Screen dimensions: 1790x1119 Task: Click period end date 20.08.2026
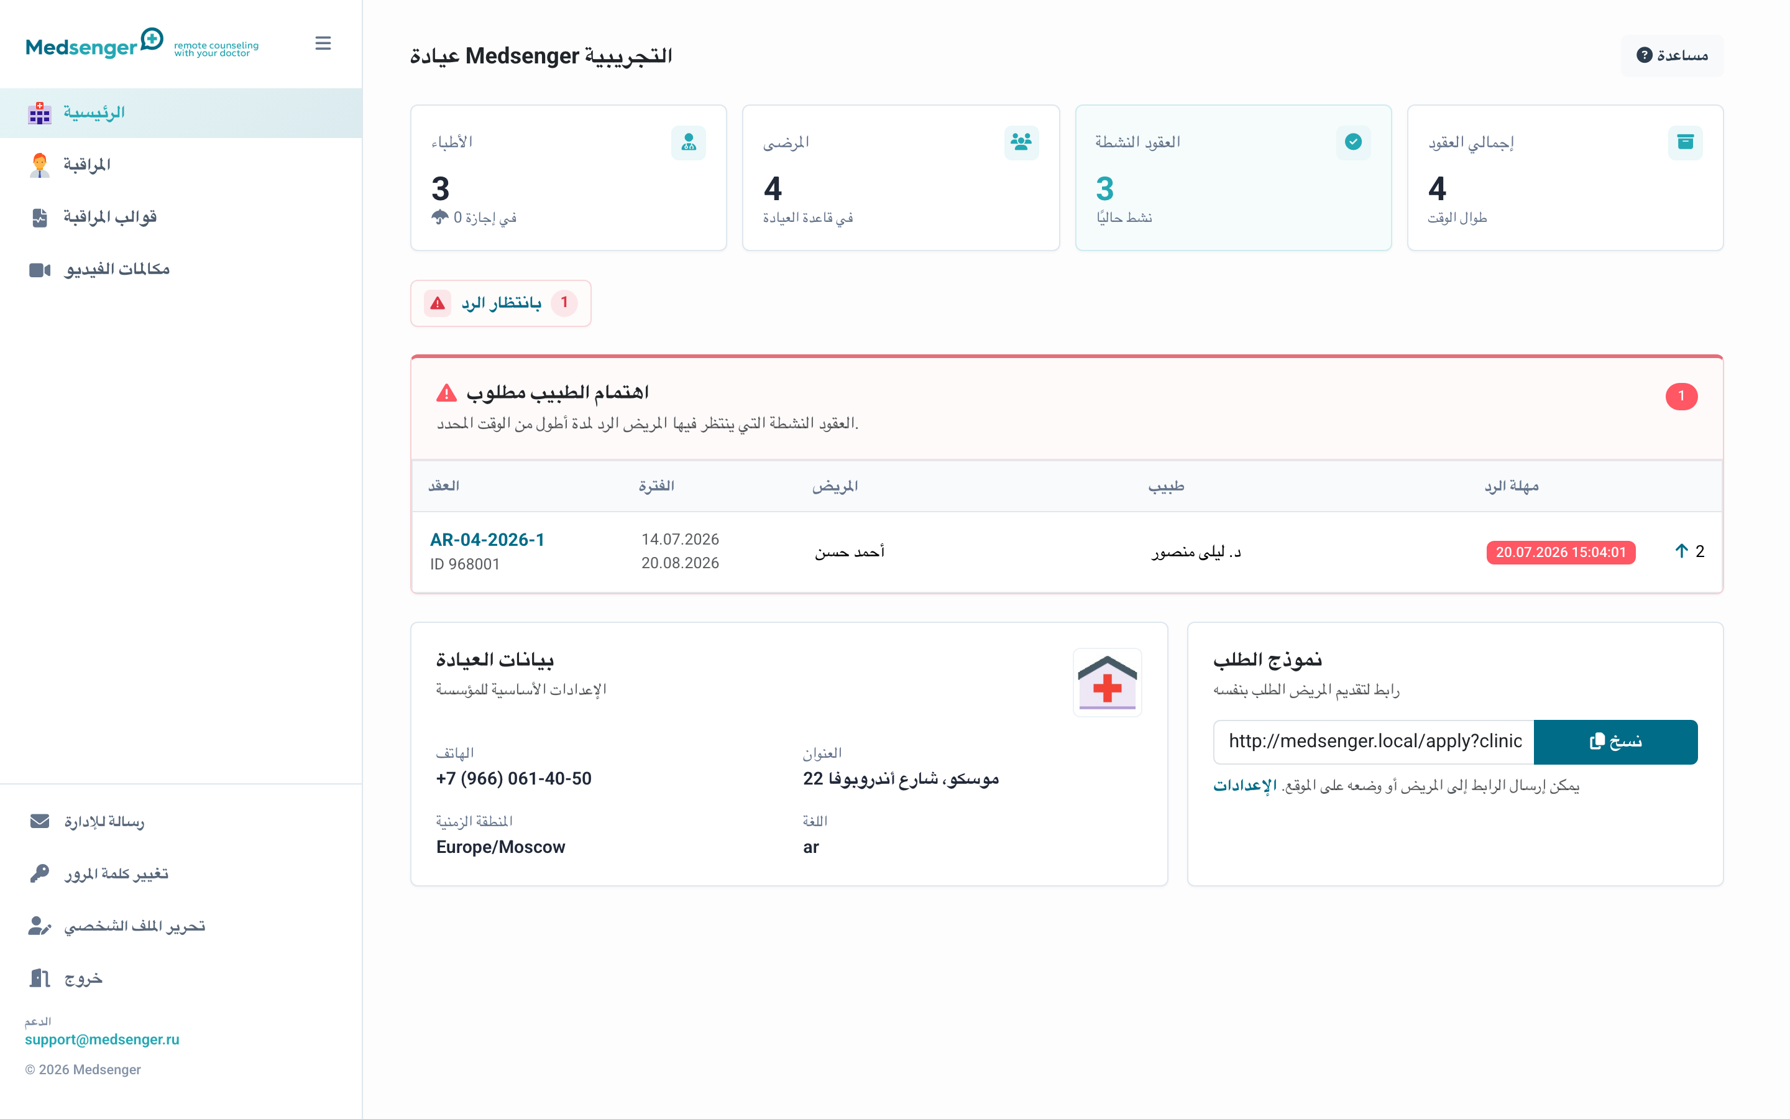(680, 563)
